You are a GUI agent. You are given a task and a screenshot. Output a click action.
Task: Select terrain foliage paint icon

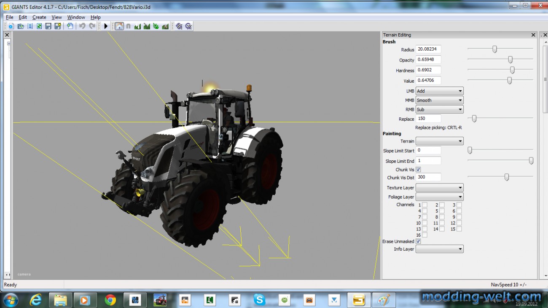tap(156, 26)
